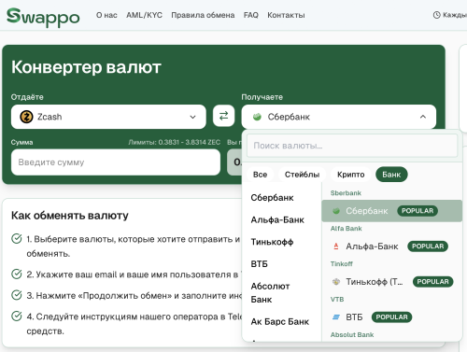Open the Zcash give-currency dropdown
Viewport: 467px width, 352px height.
pos(108,117)
